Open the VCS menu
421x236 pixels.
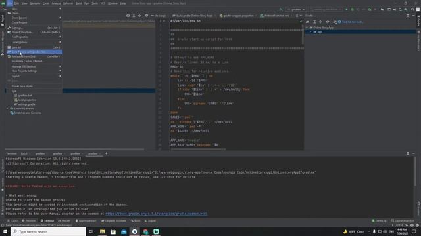click(103, 3)
